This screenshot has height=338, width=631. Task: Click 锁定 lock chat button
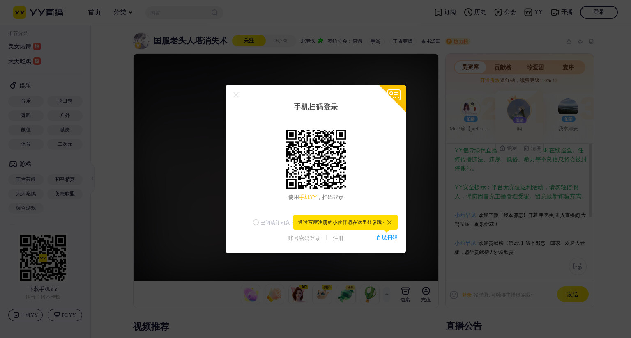coord(509,148)
